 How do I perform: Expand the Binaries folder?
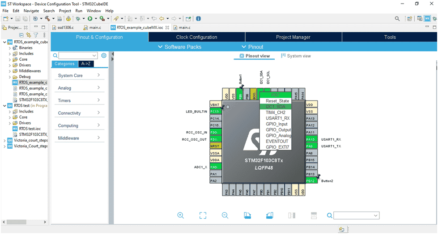(10, 48)
